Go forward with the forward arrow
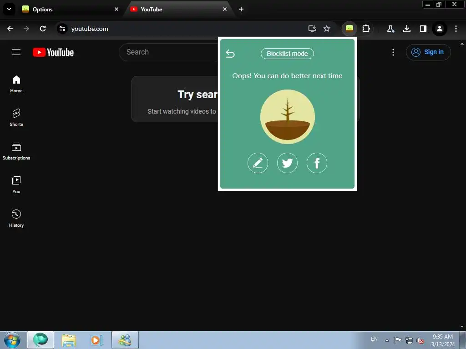The image size is (466, 349). click(x=26, y=29)
